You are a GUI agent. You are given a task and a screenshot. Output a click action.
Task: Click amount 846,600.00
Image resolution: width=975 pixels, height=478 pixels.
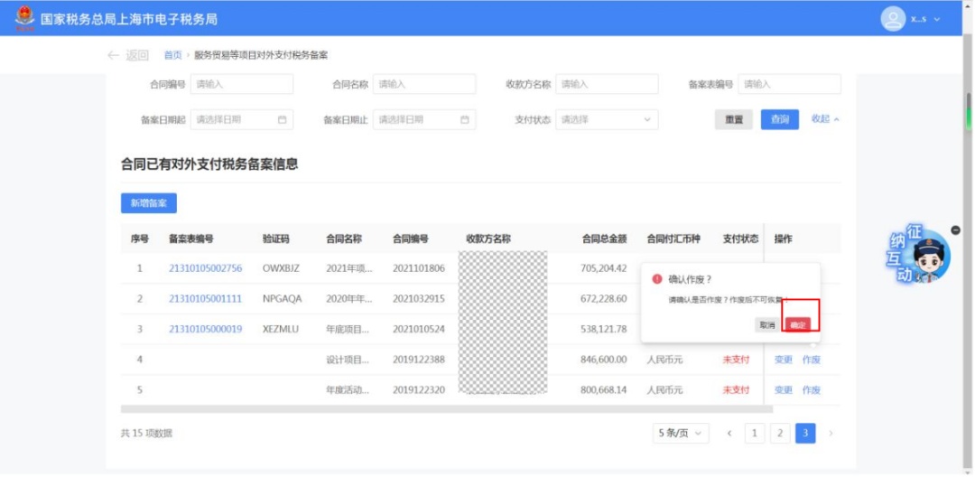tap(603, 359)
